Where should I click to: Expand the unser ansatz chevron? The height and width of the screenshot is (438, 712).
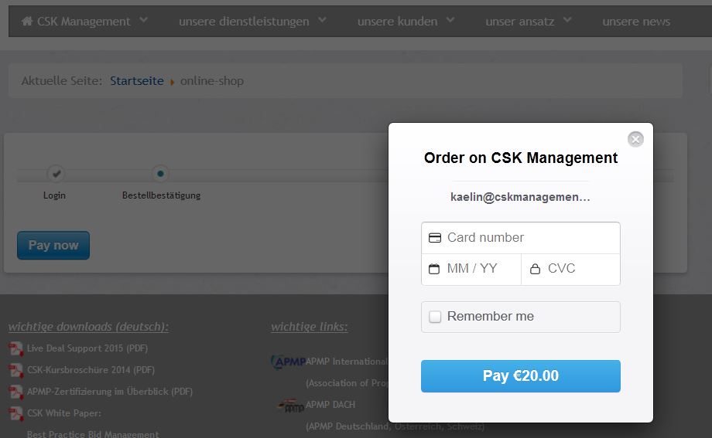pos(567,20)
